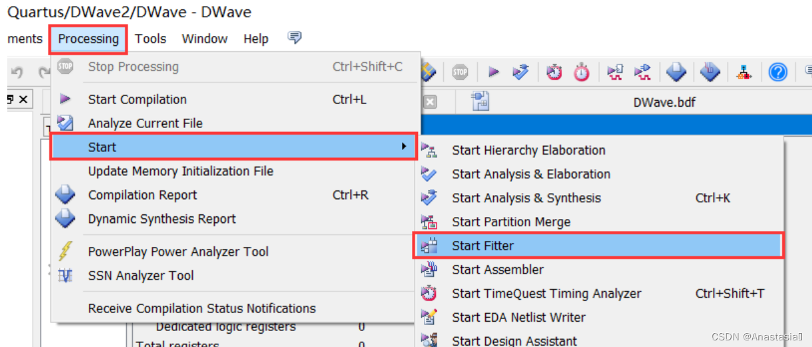Open Compilation Report from the toolbar icon

[676, 72]
